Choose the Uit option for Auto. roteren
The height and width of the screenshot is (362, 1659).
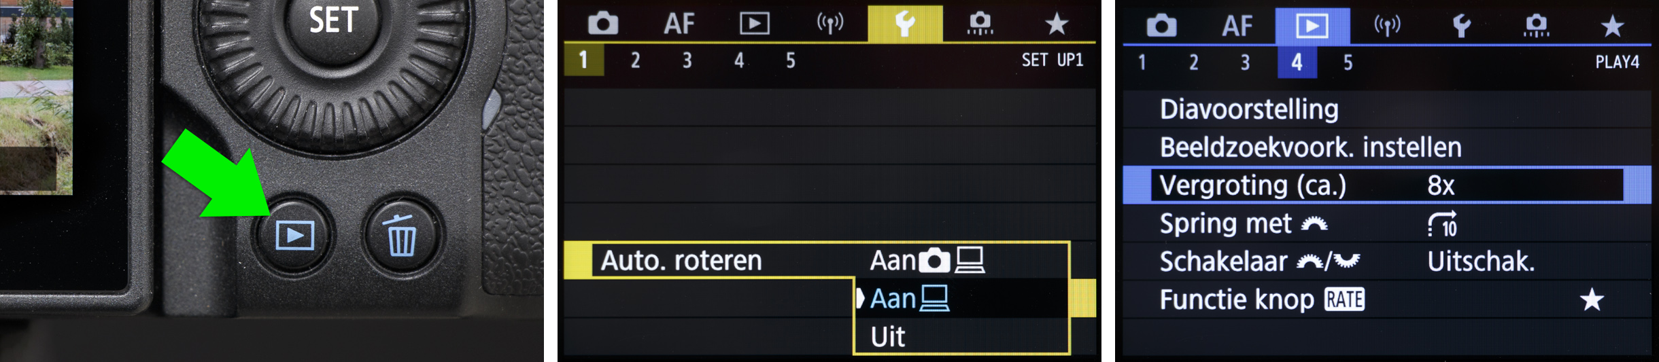point(888,337)
